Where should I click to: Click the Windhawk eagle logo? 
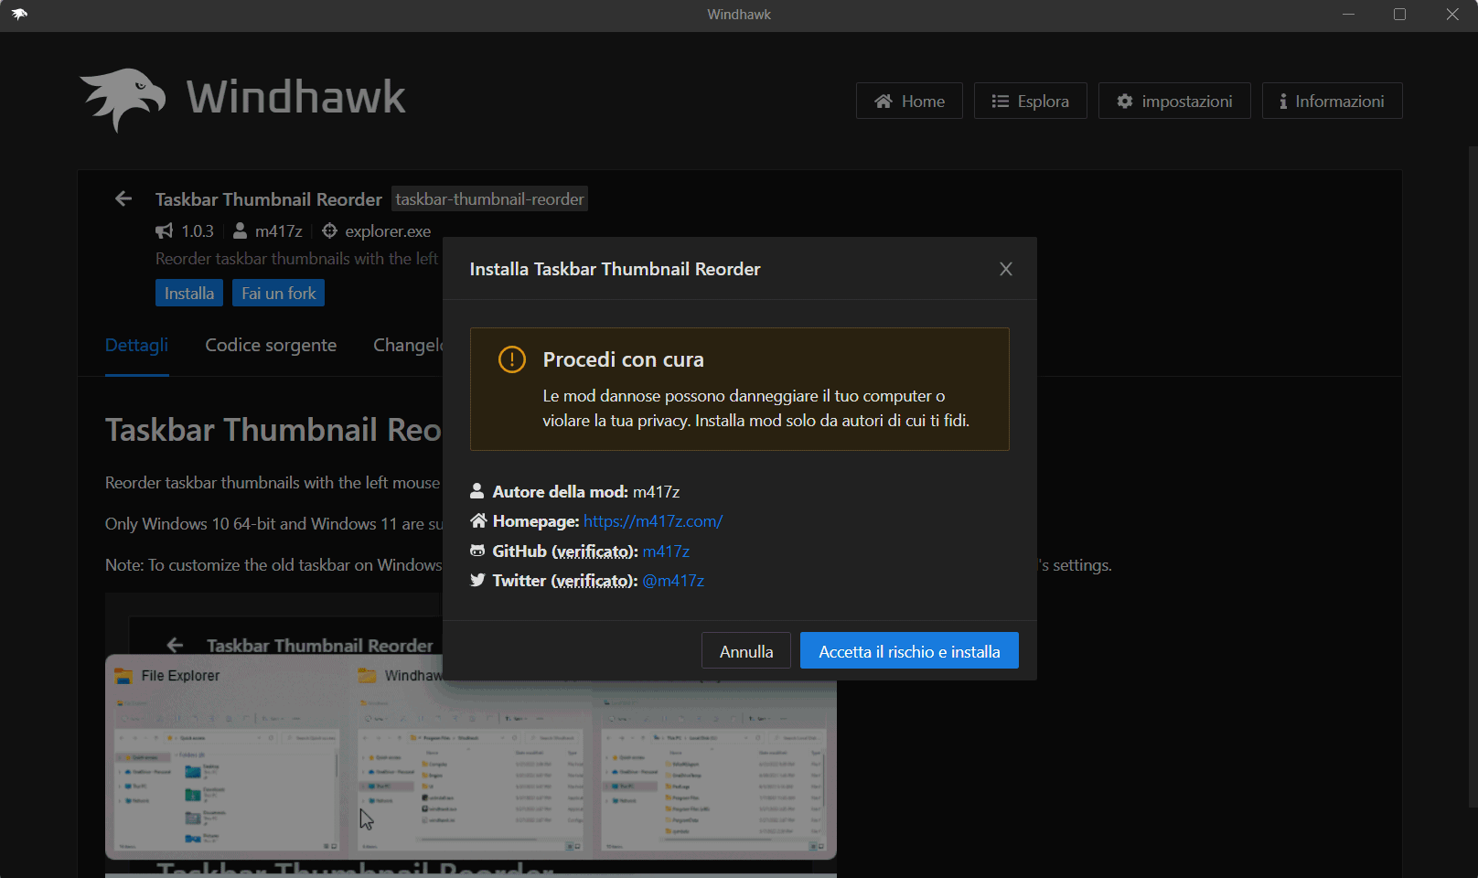click(x=123, y=99)
